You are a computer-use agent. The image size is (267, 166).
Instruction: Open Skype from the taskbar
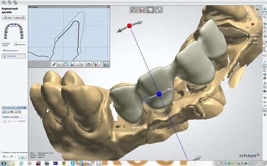[73, 163]
